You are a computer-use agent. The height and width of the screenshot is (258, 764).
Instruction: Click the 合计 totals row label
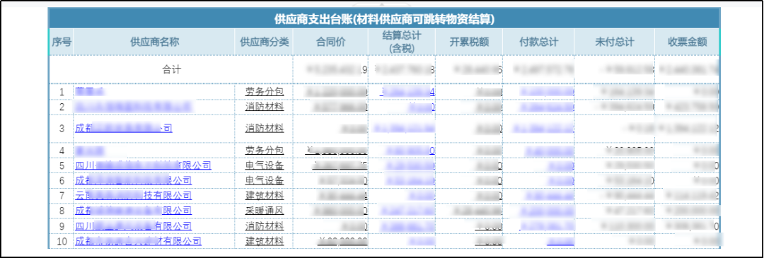171,69
